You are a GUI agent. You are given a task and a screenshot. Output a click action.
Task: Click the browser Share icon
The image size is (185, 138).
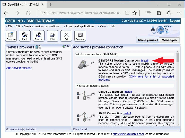click(x=169, y=13)
